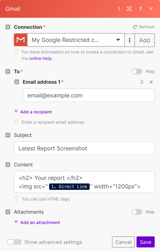Viewport: 160px width, 251px height.
Task: Enable Show advanced settings switch
Action: click(14, 242)
